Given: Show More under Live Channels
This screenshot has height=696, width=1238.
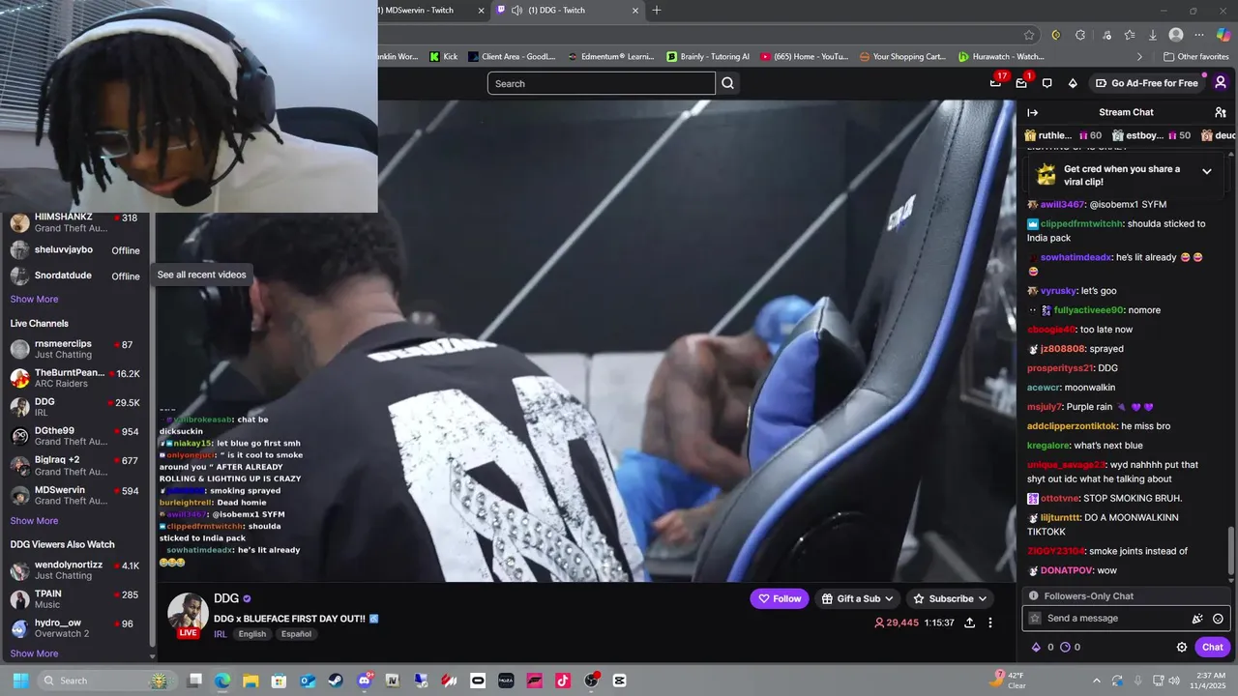Looking at the screenshot, I should [35, 521].
